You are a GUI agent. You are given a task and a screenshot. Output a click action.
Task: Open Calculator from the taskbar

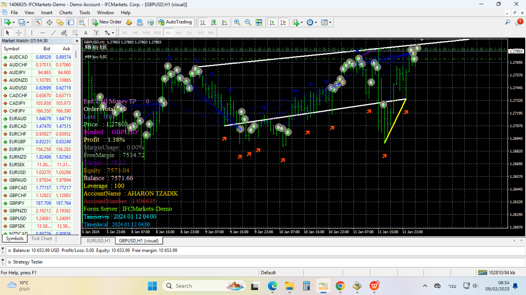click(x=307, y=286)
